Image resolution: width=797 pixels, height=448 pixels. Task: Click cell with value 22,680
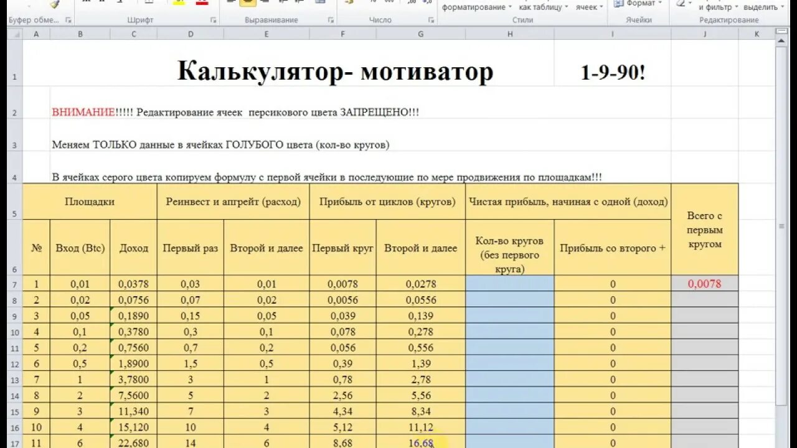(x=134, y=442)
